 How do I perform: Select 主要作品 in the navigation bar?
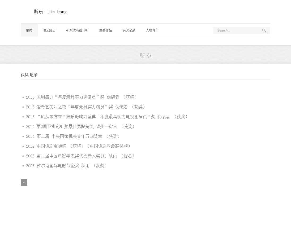(105, 30)
